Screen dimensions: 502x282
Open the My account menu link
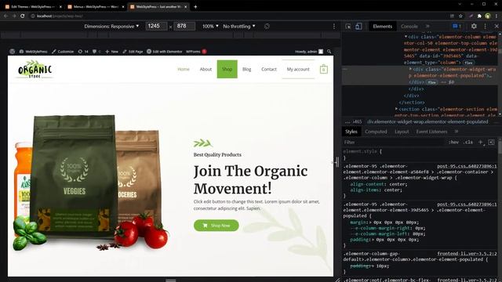pos(298,69)
